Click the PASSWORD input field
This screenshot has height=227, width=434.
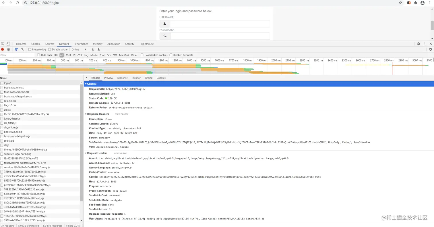click(x=220, y=36)
